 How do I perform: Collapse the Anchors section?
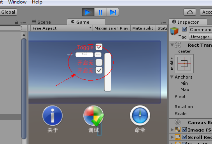172,77
